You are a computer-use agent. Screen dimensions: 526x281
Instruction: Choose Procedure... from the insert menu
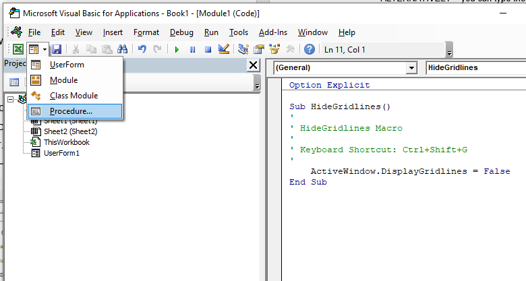tap(71, 111)
